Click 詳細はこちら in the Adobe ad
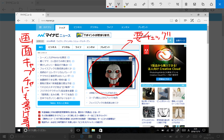224x140 pixels. click(x=164, y=79)
